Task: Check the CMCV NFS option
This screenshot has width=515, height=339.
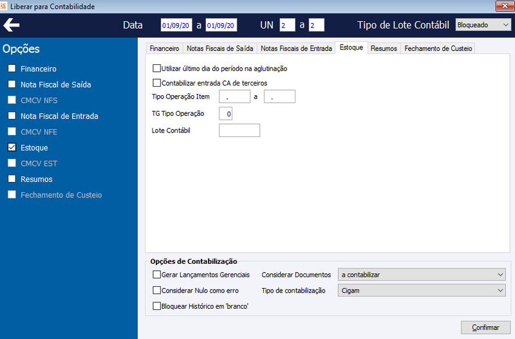Action: point(12,100)
